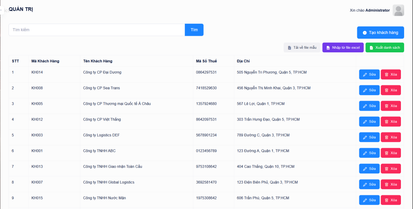Click the trash icon for KH008 row
413x209 pixels.
click(x=386, y=90)
